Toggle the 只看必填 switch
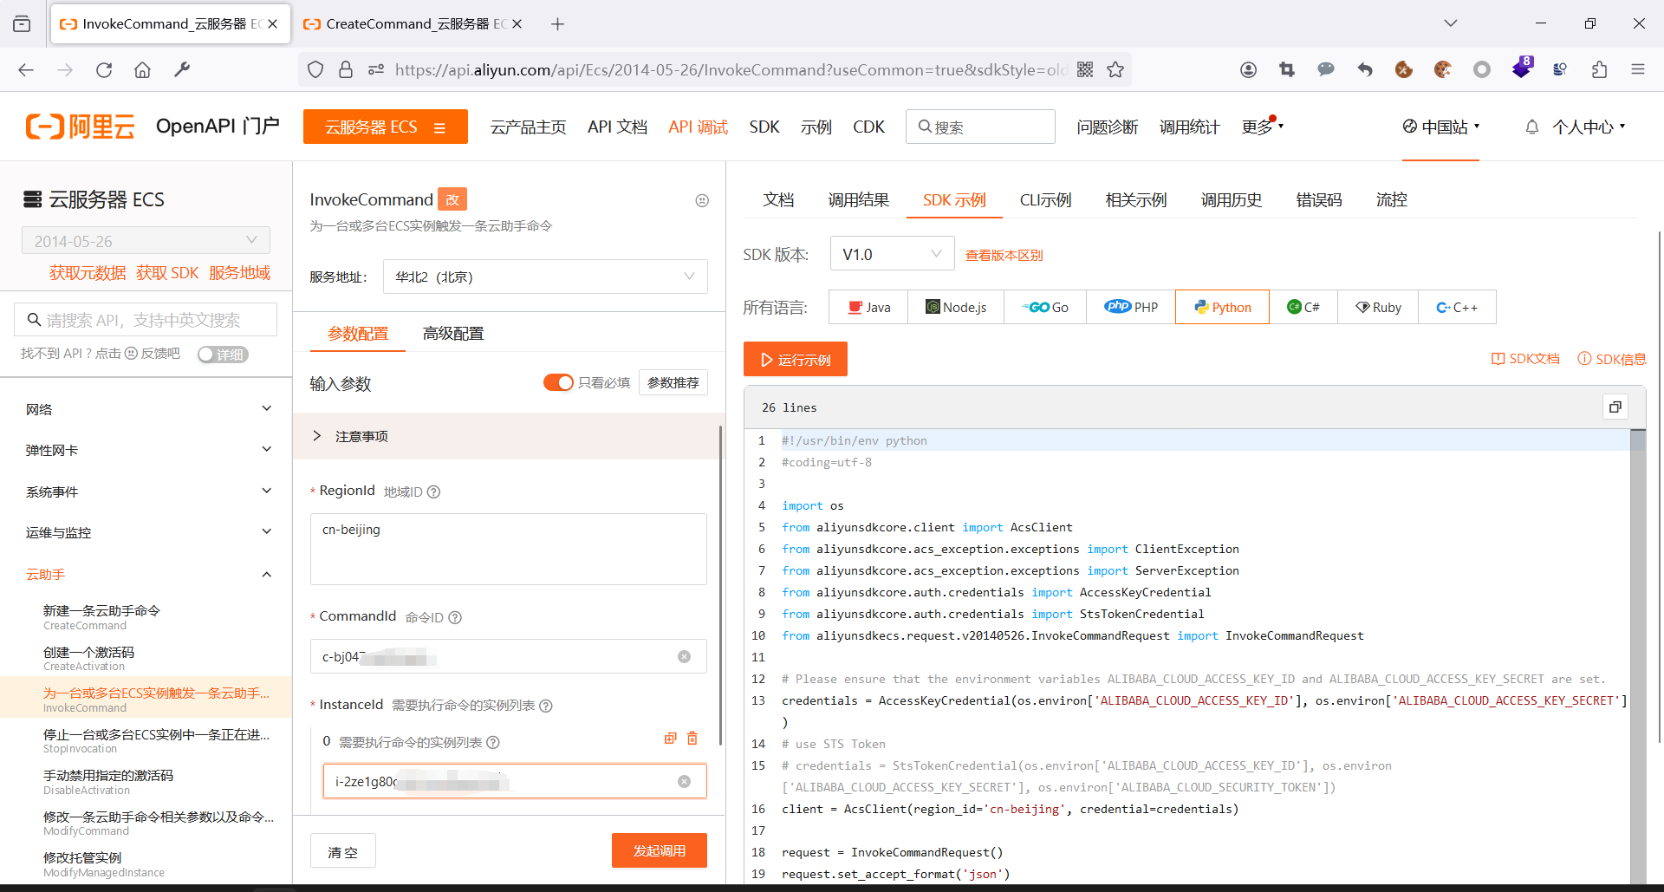The image size is (1664, 892). pos(558,382)
